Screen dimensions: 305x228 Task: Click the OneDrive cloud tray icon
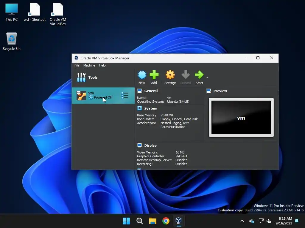point(251,221)
